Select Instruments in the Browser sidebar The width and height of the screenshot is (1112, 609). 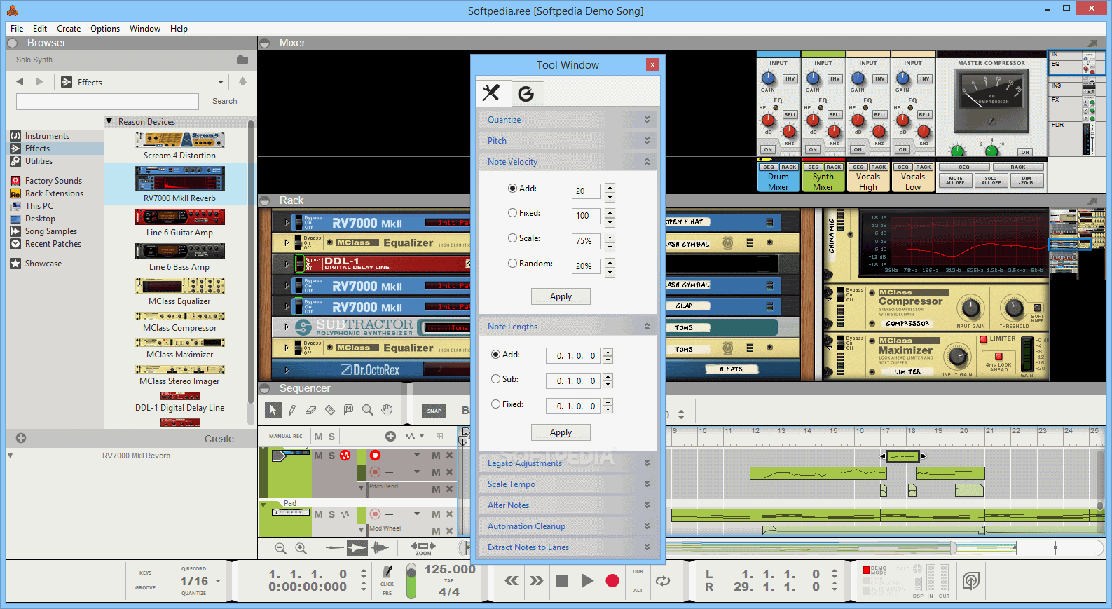click(x=47, y=136)
